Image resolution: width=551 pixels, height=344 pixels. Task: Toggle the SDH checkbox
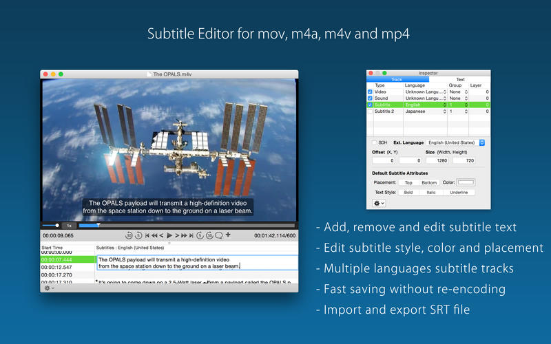coord(374,142)
